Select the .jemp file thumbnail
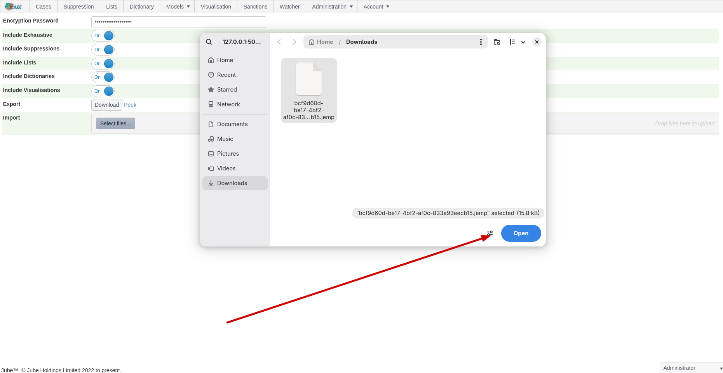Screen dimensions: 723x373 309,90
